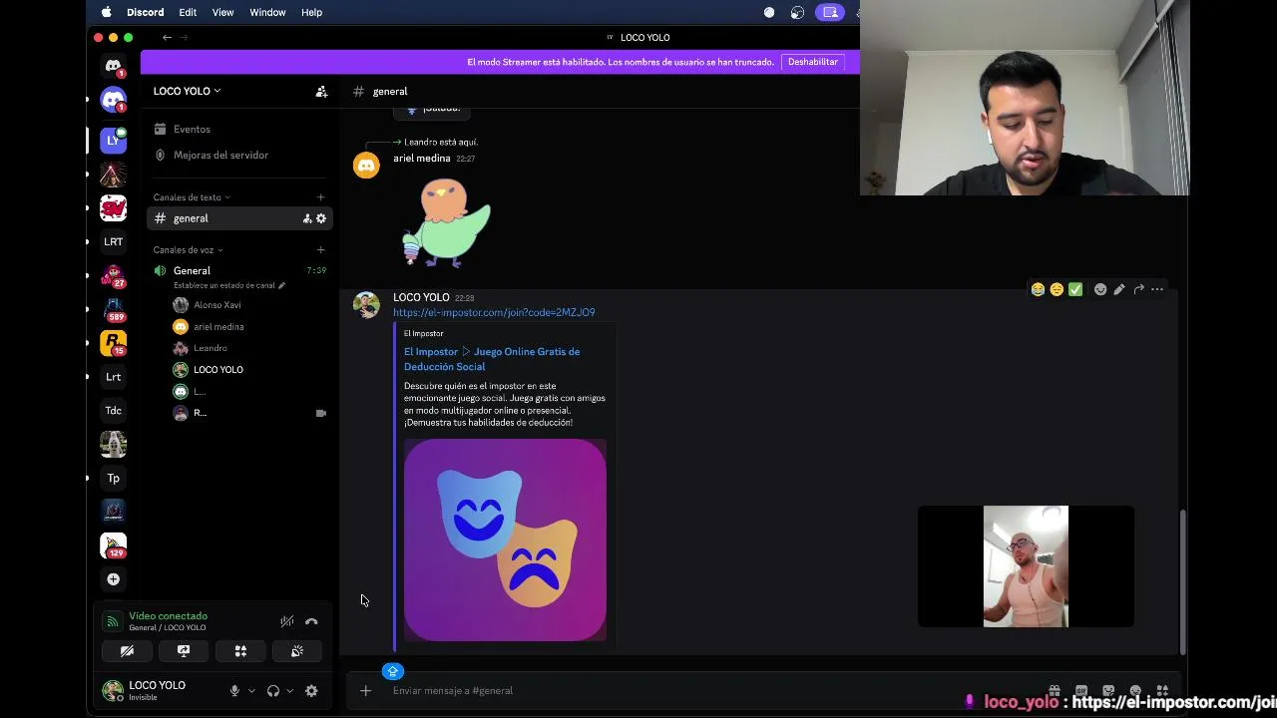Select ariel medina in voice list
This screenshot has width=1277, height=718.
pyautogui.click(x=218, y=326)
